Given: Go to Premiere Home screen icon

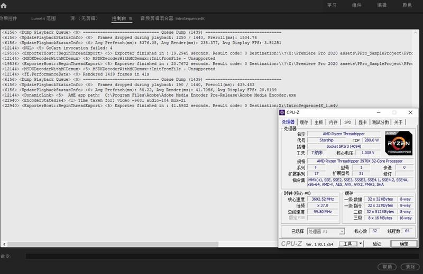Looking at the screenshot, I should pos(4,5).
